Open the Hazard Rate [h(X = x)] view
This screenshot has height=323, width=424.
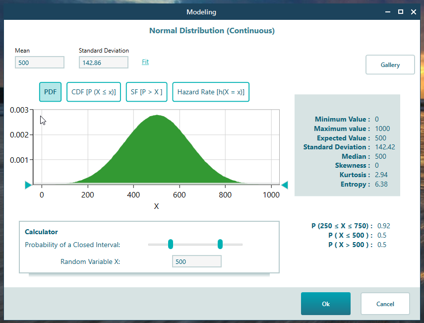click(210, 92)
